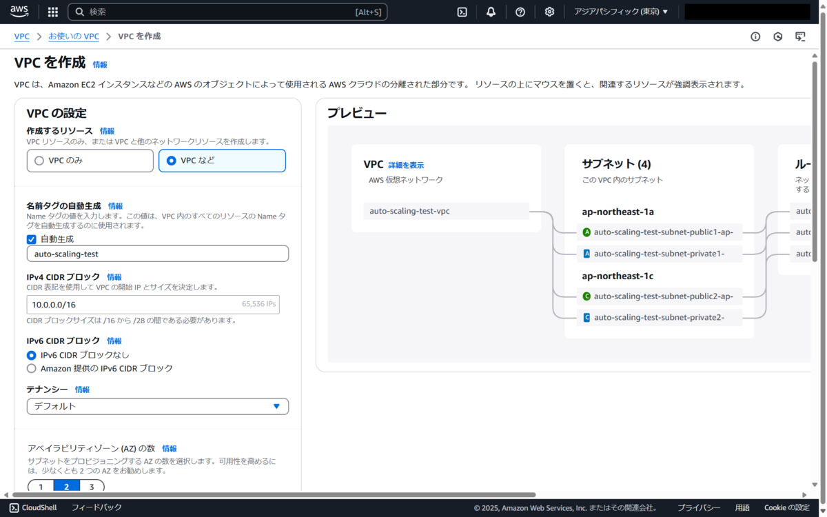
Task: Click 情報 link next to アベイラビリティゾーン の数
Action: pyautogui.click(x=169, y=449)
